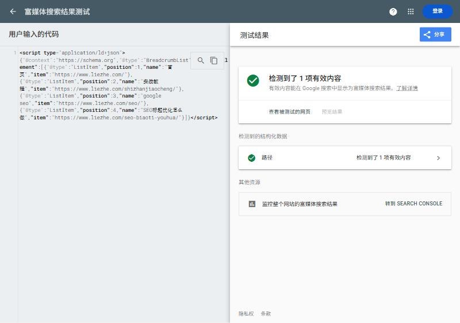Click the green check icon beside 路径
The width and height of the screenshot is (460, 323).
(251, 158)
